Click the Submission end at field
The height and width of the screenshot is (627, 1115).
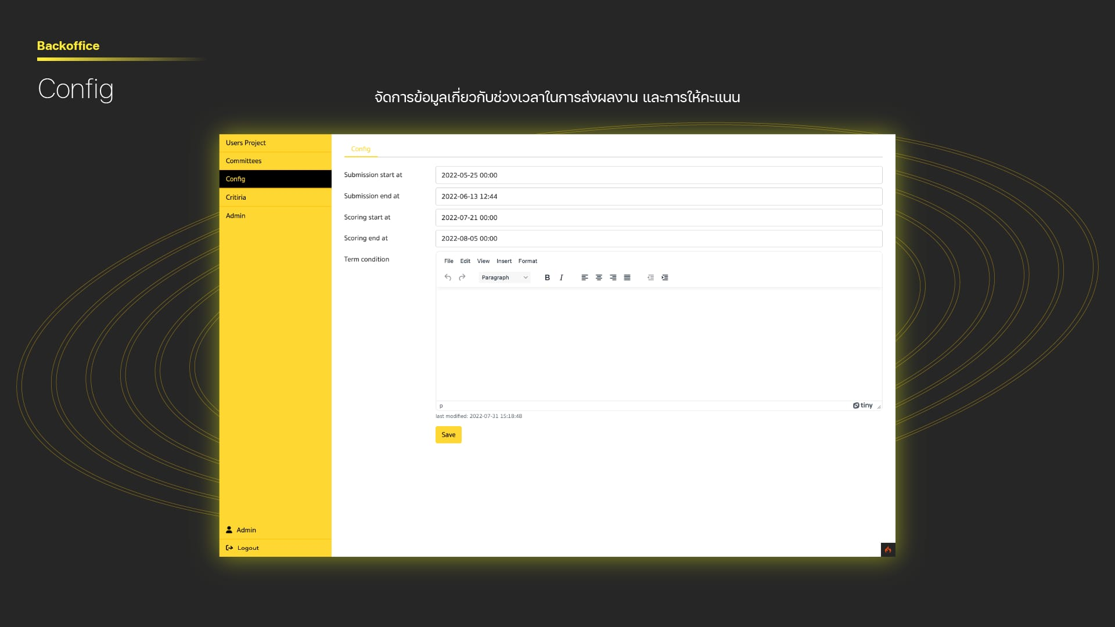tap(659, 196)
